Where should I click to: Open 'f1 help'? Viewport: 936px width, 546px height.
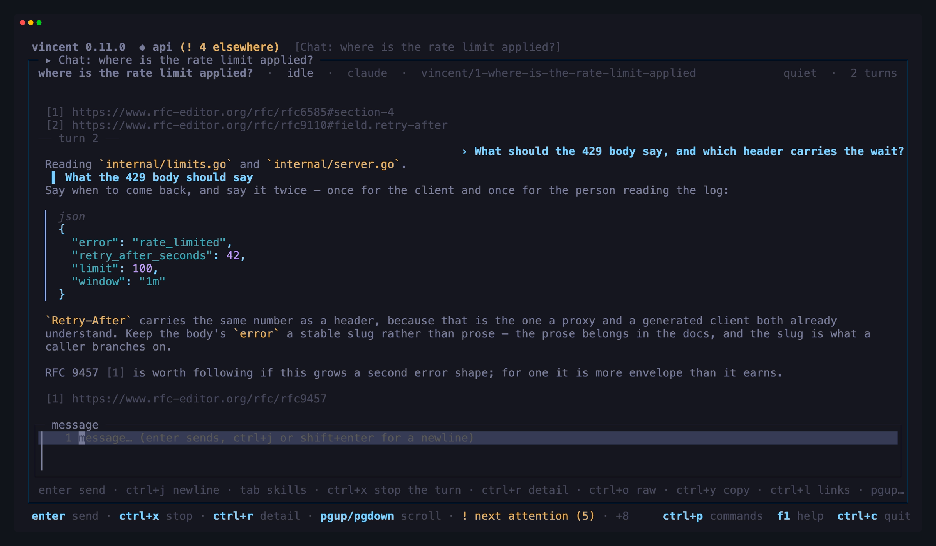[x=800, y=516]
